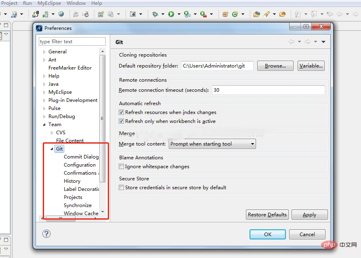Expand the MyEclipse tree node
Screen dimensions: 361x258
44,92
